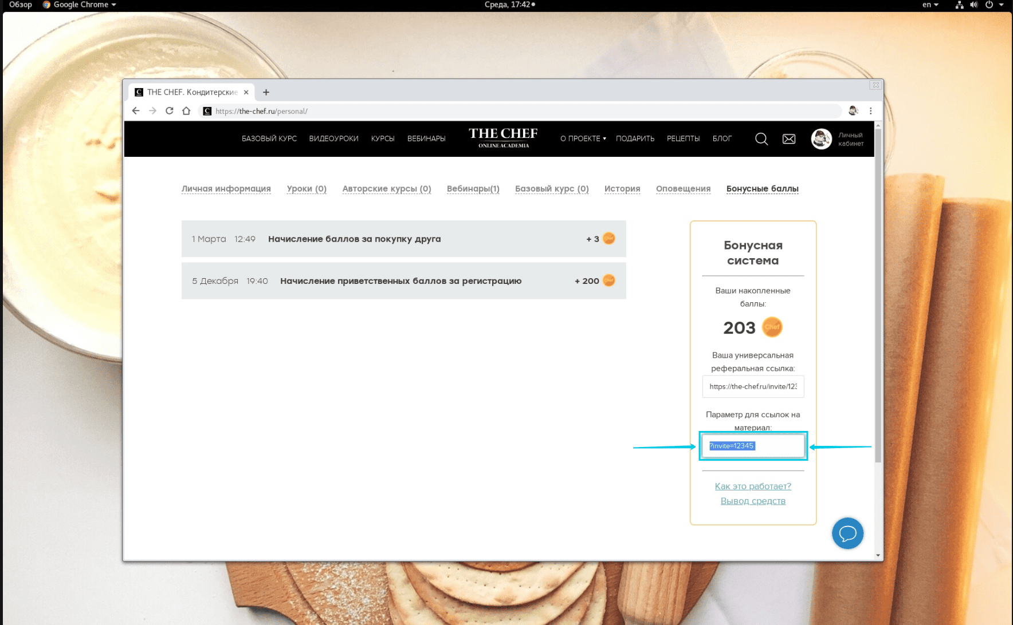
Task: Open site search with the magnifier icon
Action: point(761,139)
